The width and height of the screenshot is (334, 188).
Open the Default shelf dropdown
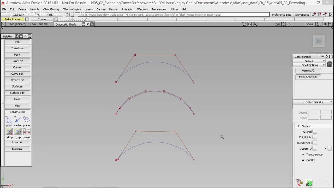(x=309, y=61)
